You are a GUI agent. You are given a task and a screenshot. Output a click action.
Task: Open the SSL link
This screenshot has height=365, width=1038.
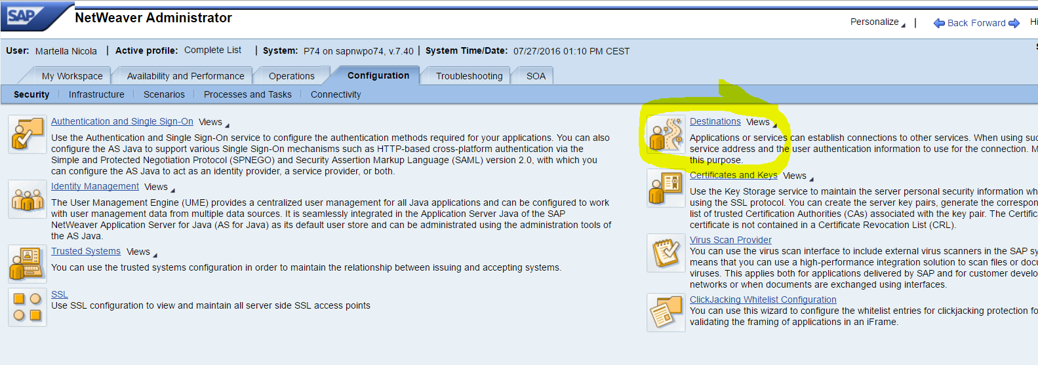[x=60, y=294]
